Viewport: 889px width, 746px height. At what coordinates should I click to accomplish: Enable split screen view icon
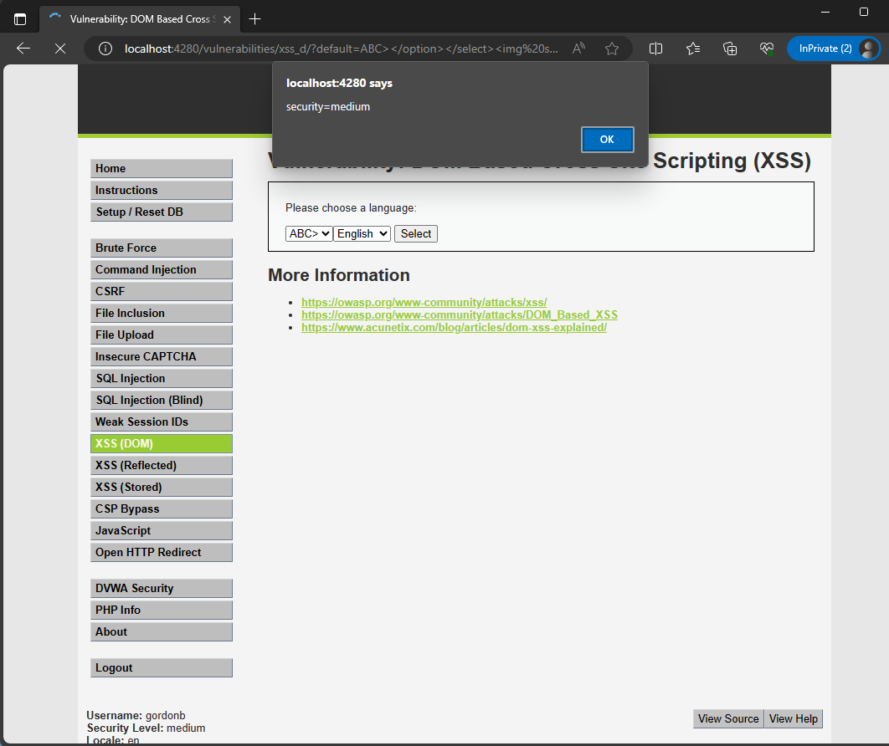click(x=656, y=49)
